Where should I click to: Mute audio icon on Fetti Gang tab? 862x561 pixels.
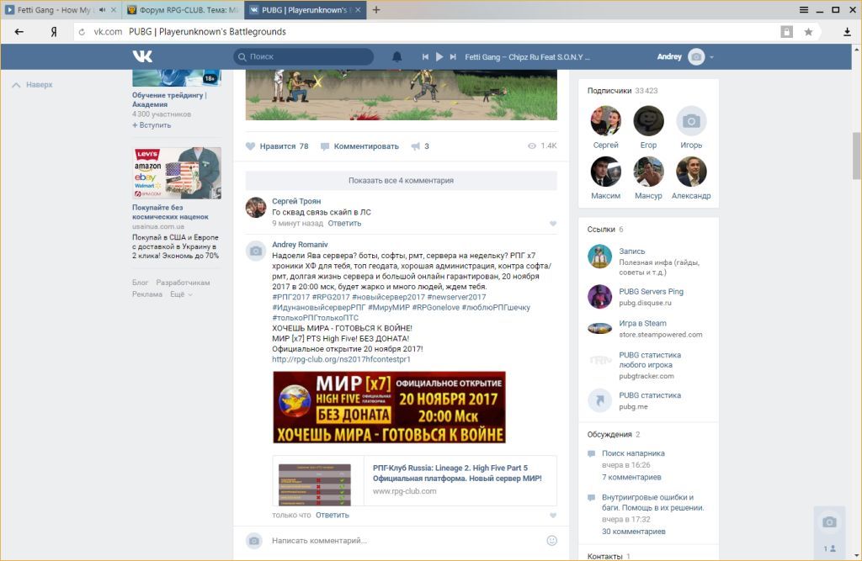point(102,10)
